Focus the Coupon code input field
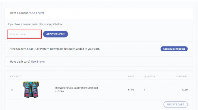Viewport: 198px width, 110px height. click(x=24, y=34)
